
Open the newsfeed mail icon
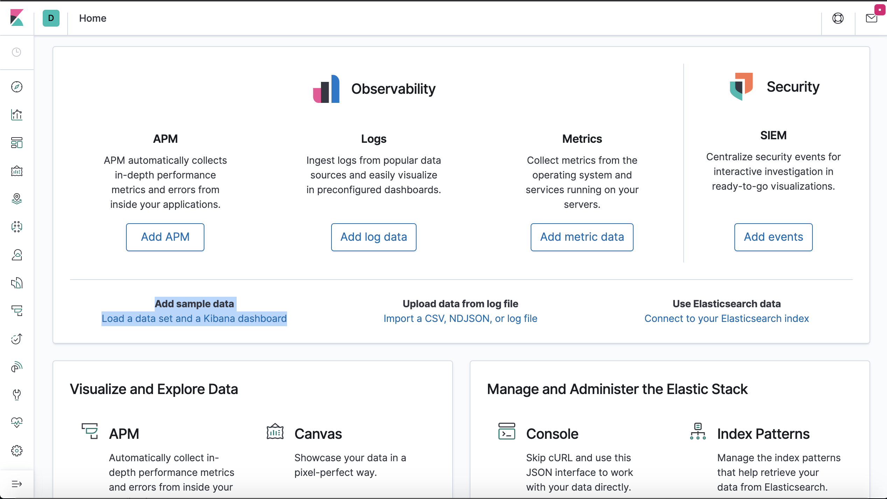[871, 18]
